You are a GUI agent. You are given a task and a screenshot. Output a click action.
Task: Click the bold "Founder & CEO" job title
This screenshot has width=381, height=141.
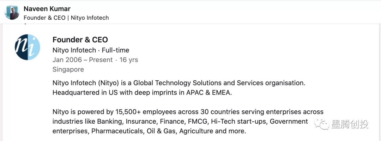80,39
